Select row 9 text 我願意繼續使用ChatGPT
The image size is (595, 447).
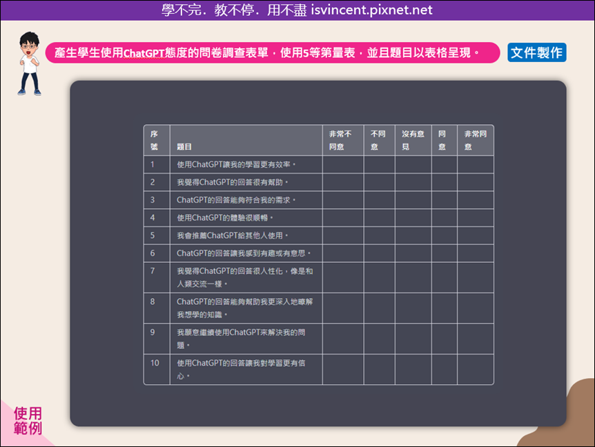[x=241, y=339]
